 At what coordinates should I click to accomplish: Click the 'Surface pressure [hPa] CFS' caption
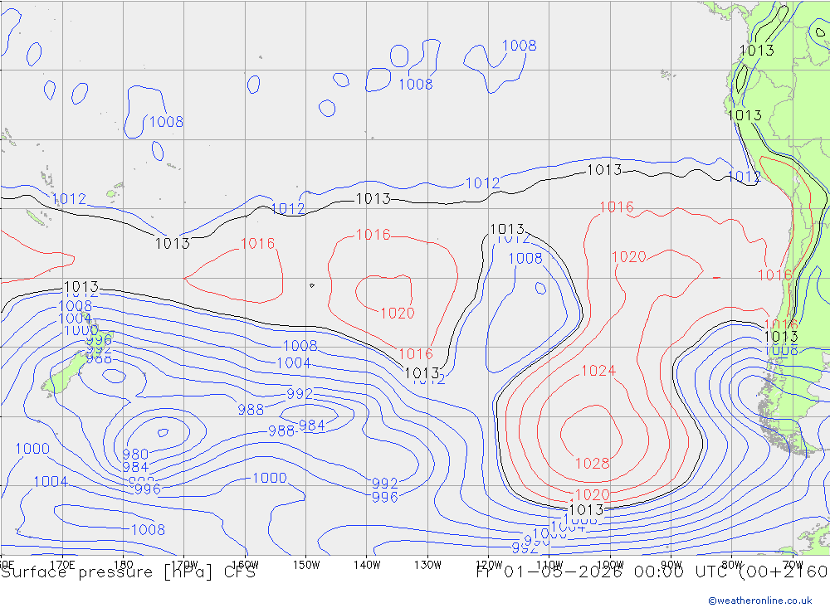click(128, 572)
